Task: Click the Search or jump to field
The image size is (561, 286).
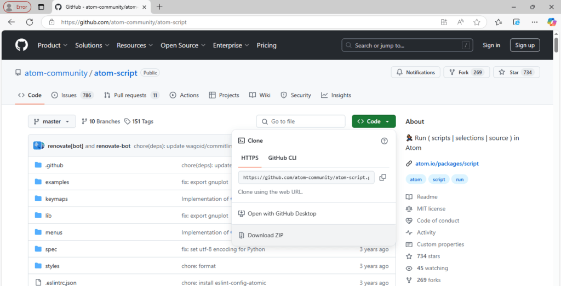Action: (x=407, y=45)
